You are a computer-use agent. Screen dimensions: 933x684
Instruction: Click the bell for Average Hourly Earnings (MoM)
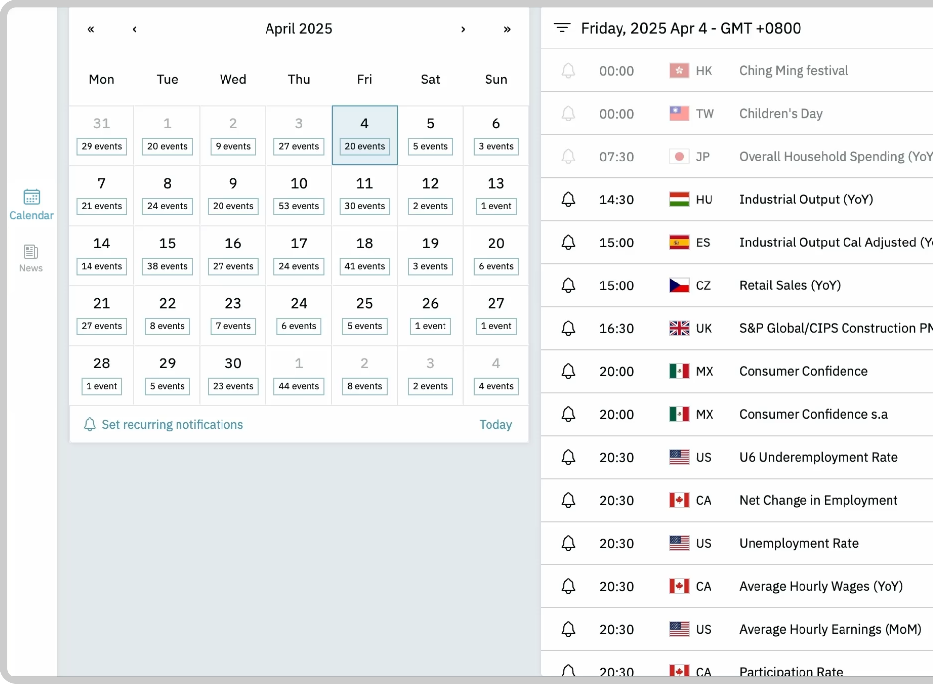tap(568, 629)
